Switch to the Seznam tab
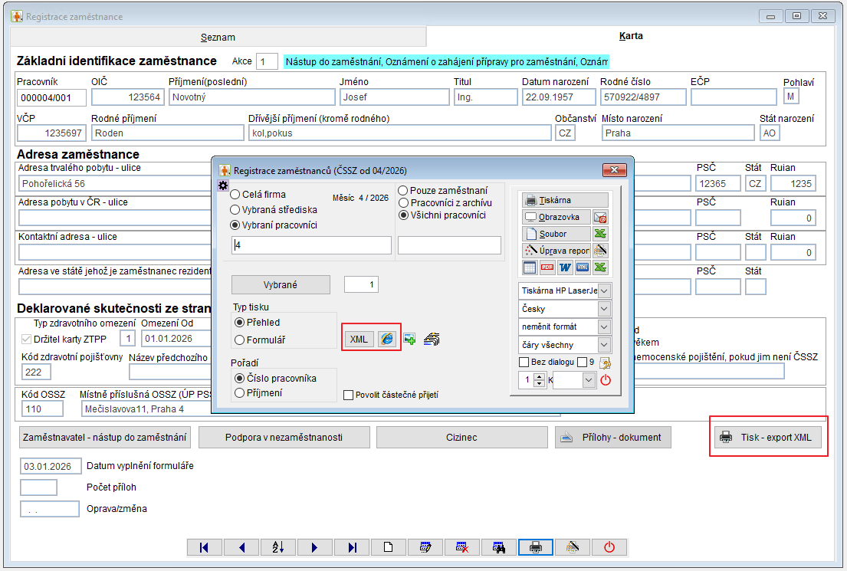The height and width of the screenshot is (571, 847). (218, 37)
